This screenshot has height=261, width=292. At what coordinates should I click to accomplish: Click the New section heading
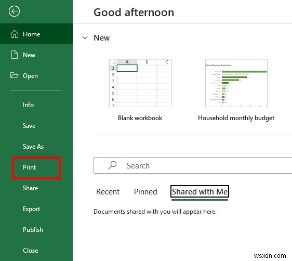point(101,38)
